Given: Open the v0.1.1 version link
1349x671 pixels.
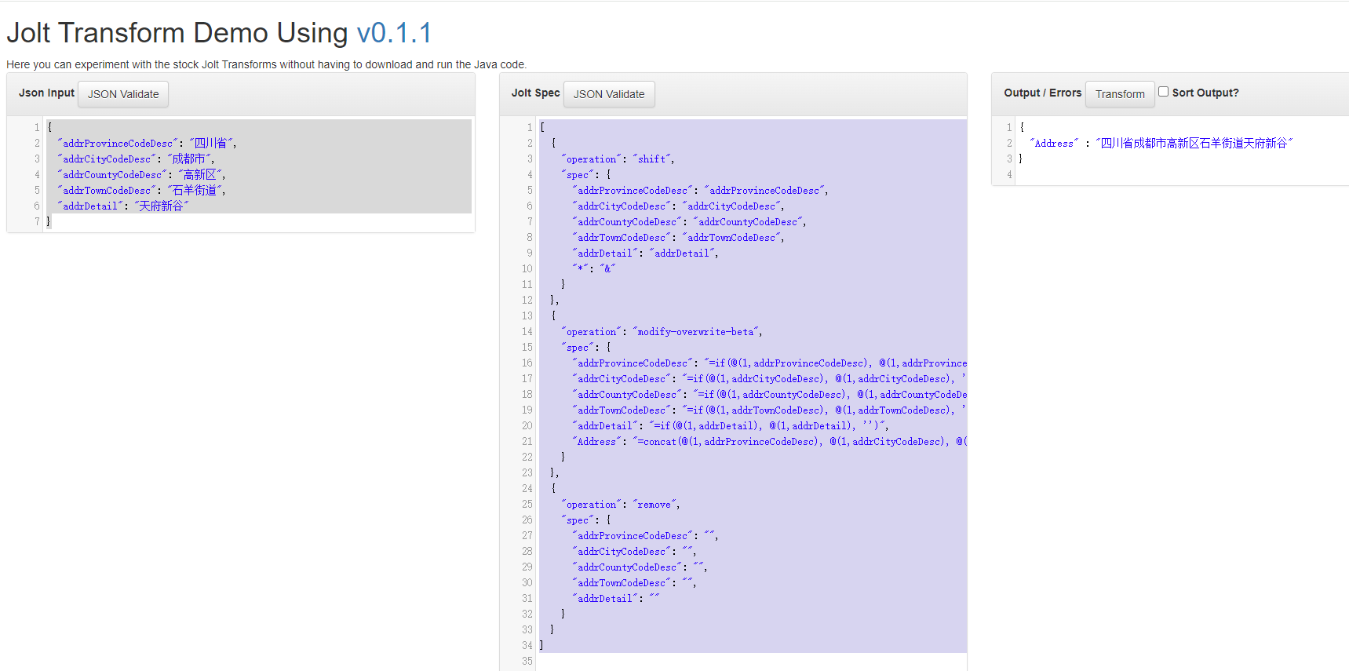Looking at the screenshot, I should pyautogui.click(x=394, y=33).
